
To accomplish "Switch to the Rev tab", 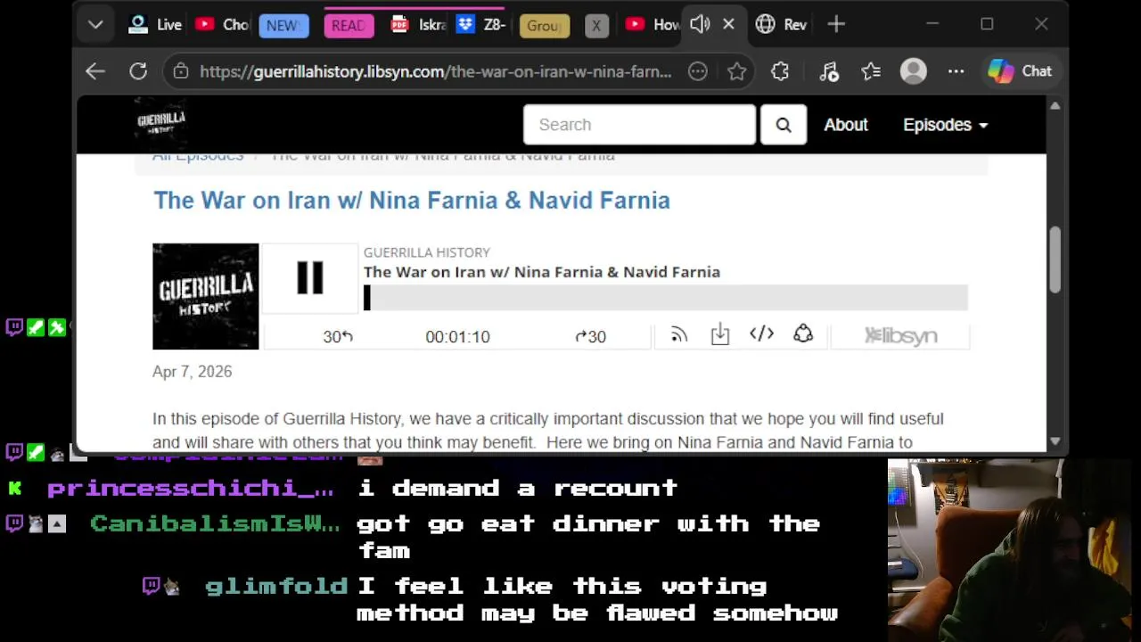I will tap(781, 25).
